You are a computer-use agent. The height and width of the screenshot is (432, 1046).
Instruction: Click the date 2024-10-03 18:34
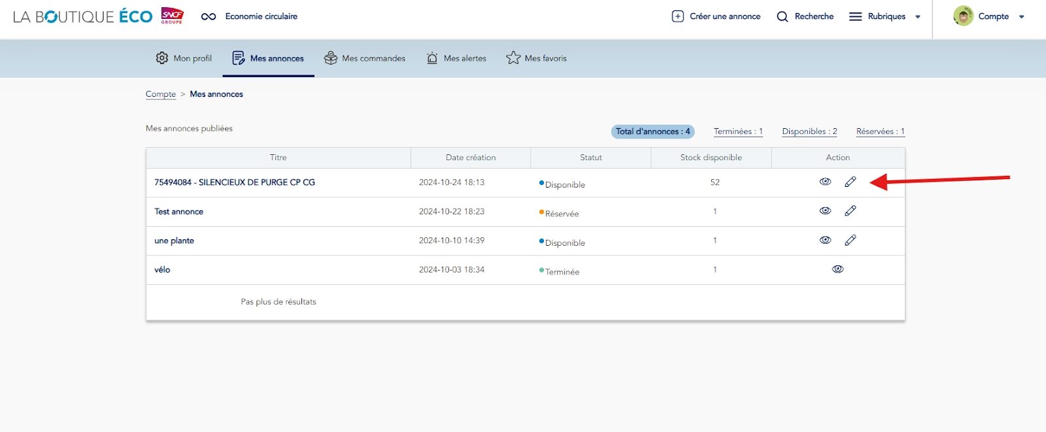click(452, 269)
